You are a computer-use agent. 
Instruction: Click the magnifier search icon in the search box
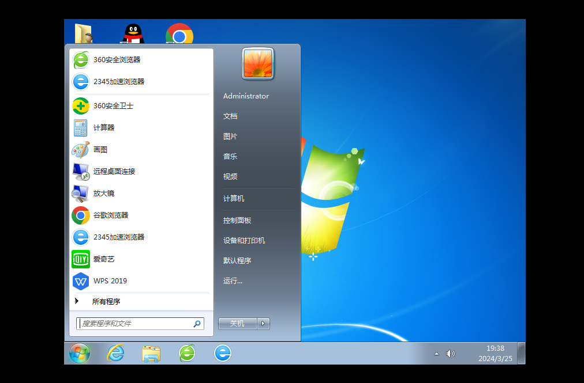[197, 324]
